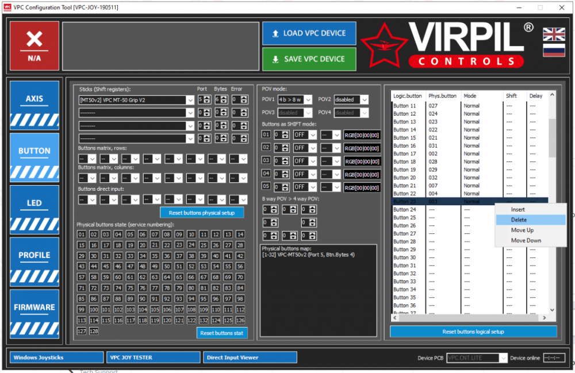The width and height of the screenshot is (575, 373).
Task: Click the button list vertical scrollbar
Action: pos(553,138)
